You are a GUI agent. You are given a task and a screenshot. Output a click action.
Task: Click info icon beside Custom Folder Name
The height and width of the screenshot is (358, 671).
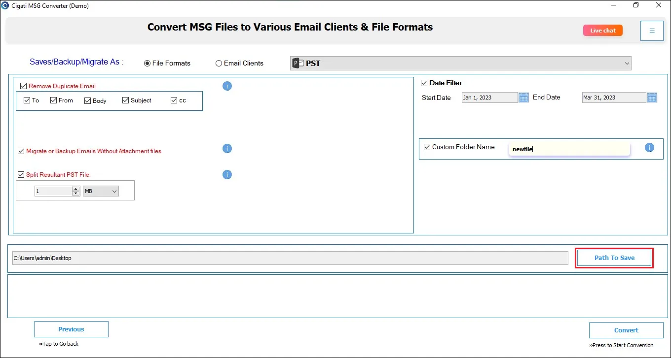pyautogui.click(x=649, y=148)
